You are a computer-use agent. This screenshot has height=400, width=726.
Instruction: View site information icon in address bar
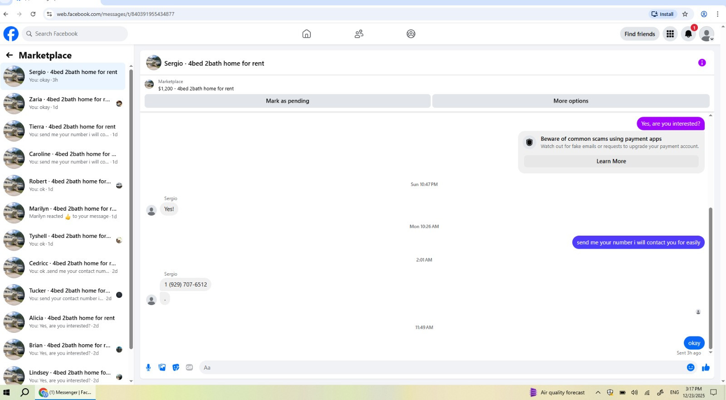[49, 14]
